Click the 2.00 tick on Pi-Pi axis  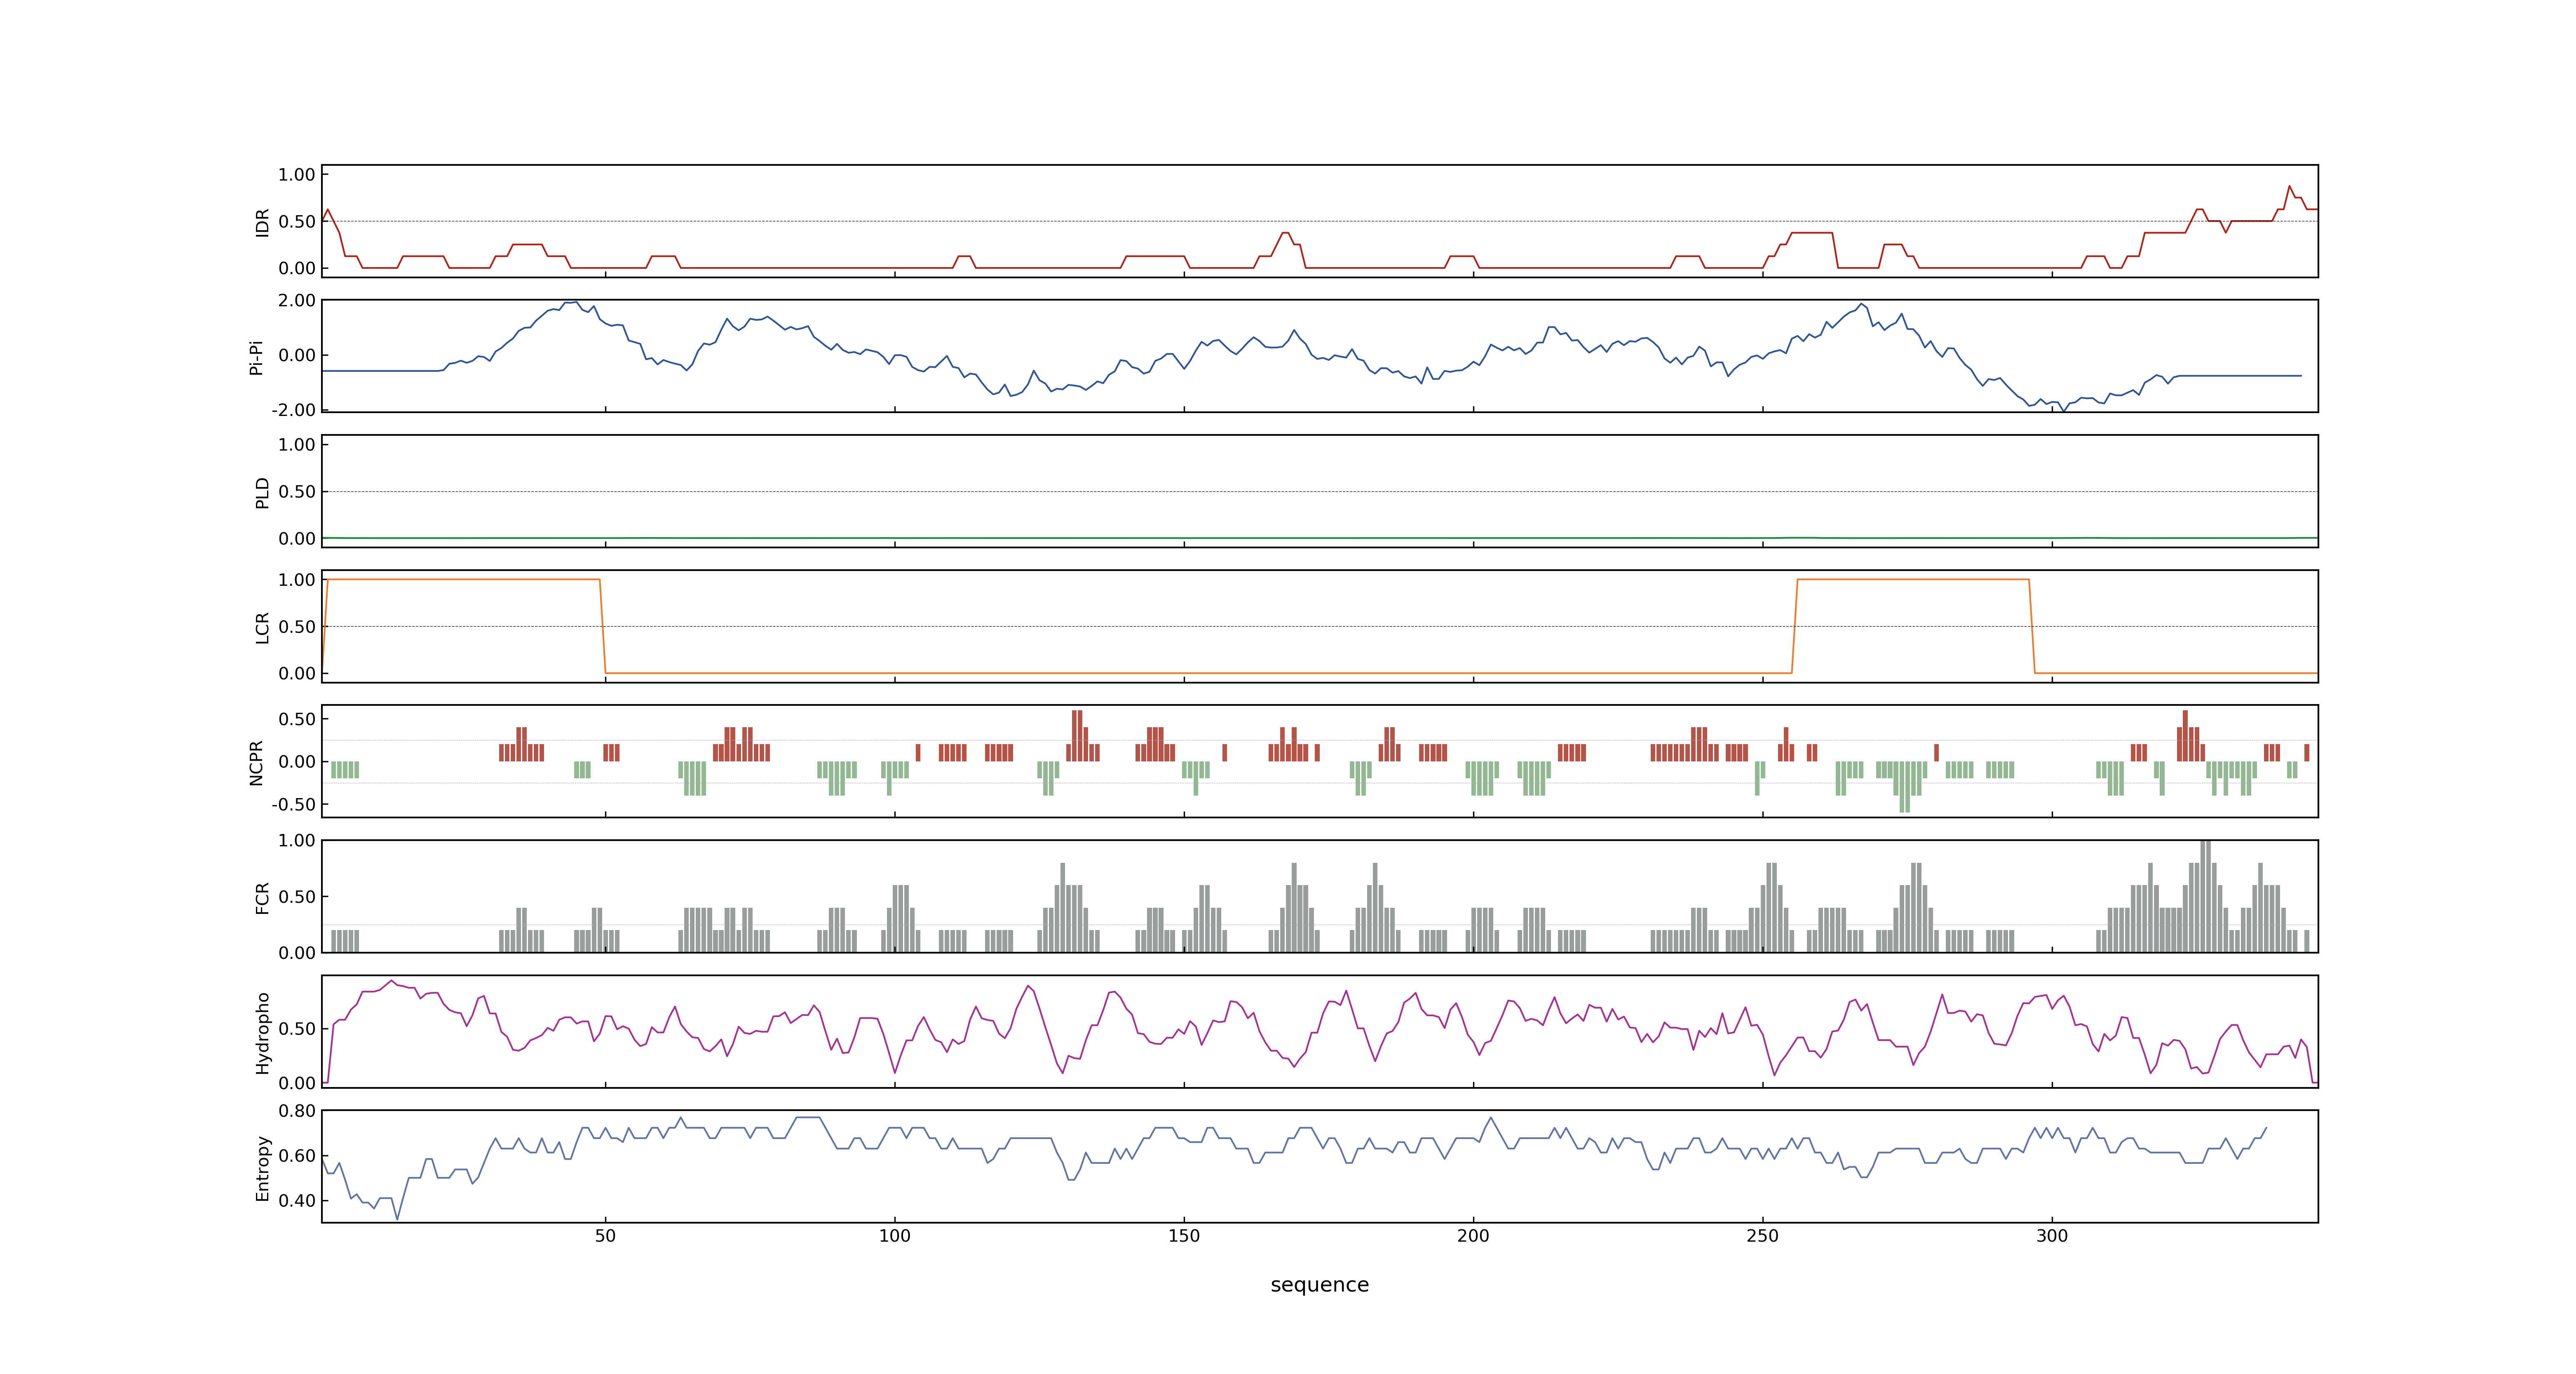[297, 300]
